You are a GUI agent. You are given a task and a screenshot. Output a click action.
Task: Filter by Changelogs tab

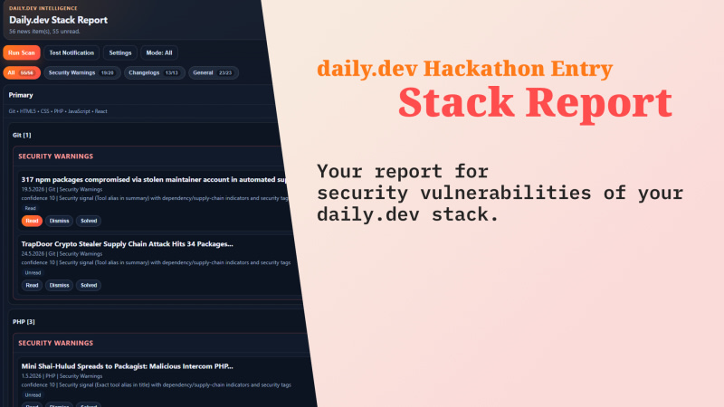[x=155, y=73]
